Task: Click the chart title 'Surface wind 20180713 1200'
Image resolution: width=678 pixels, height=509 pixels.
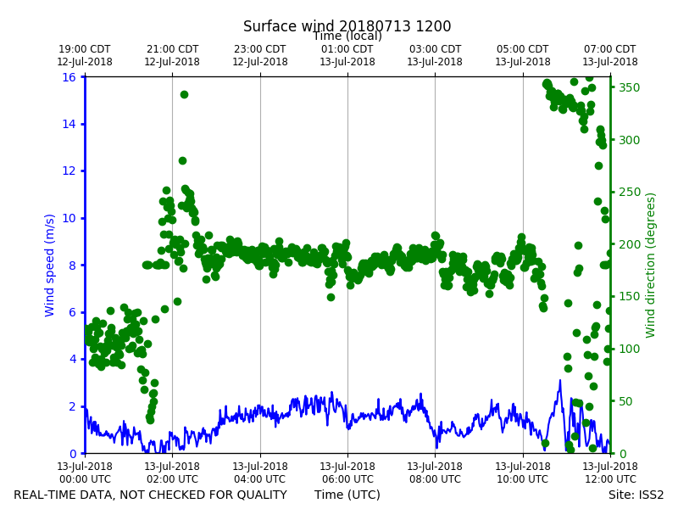Action: coord(347,26)
